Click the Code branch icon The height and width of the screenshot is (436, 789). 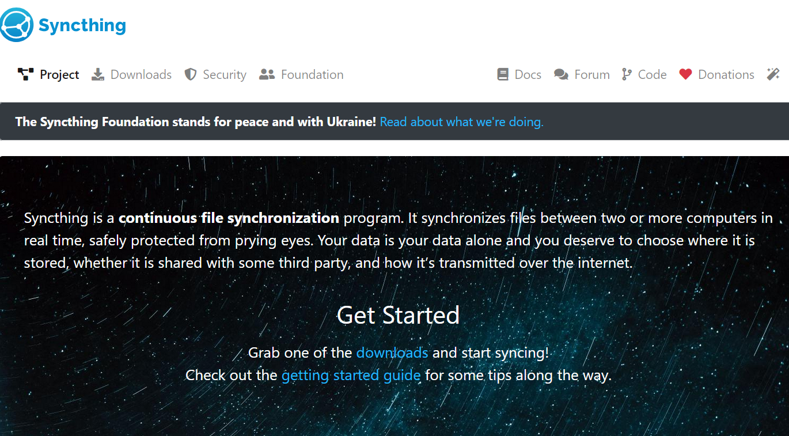pyautogui.click(x=627, y=74)
